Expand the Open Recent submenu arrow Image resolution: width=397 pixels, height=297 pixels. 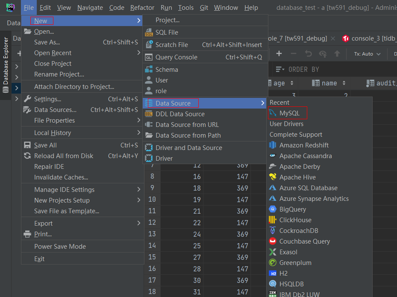(138, 53)
